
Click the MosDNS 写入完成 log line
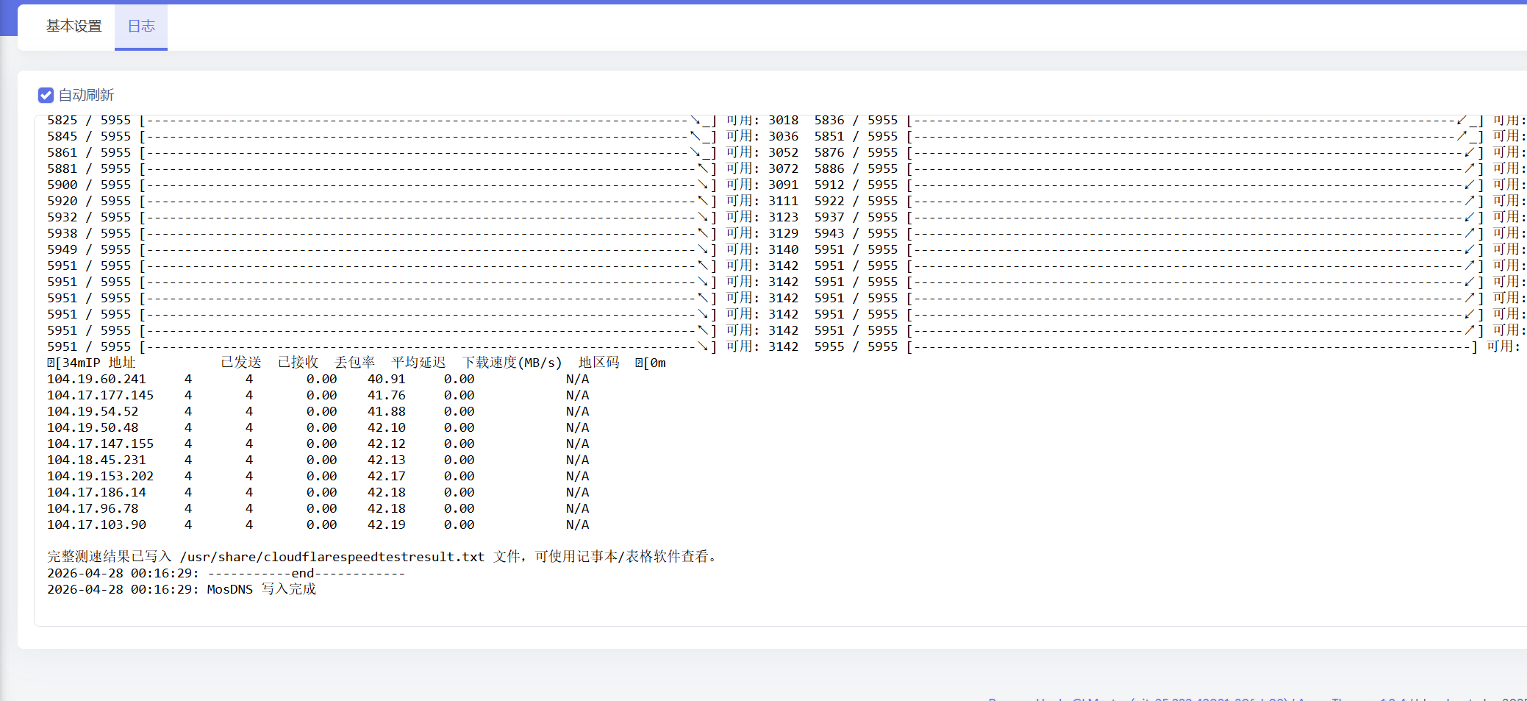click(x=261, y=589)
